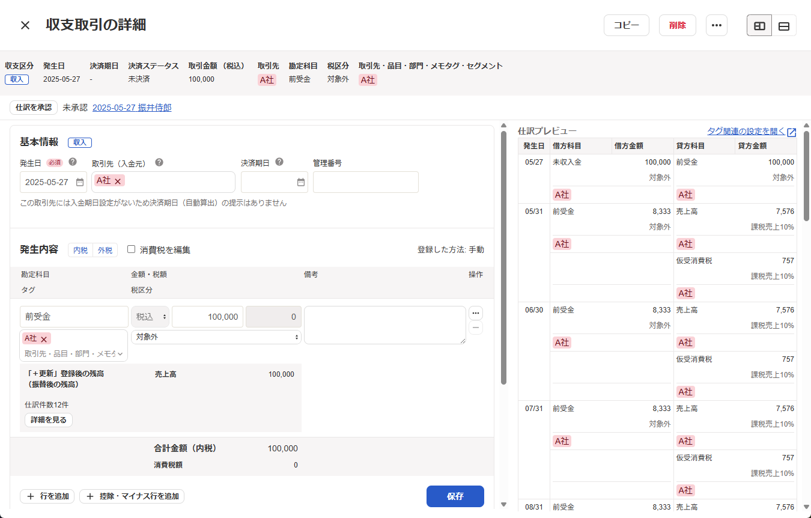The height and width of the screenshot is (518, 811).
Task: Expand the 取引先・品目・部門・メモタグ selector
Action: 74,354
